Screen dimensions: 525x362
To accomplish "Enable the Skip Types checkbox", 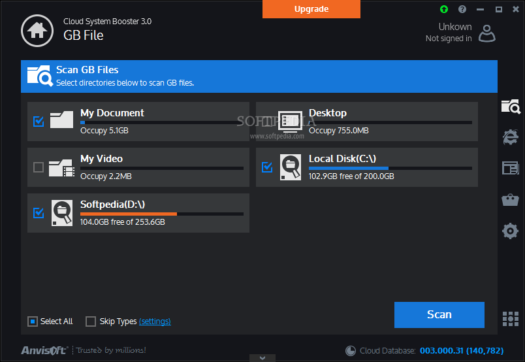I will click(91, 321).
